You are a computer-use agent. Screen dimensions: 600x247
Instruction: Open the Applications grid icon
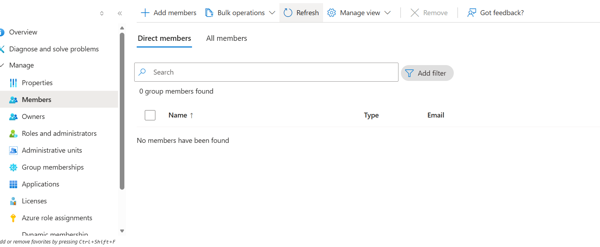click(13, 184)
